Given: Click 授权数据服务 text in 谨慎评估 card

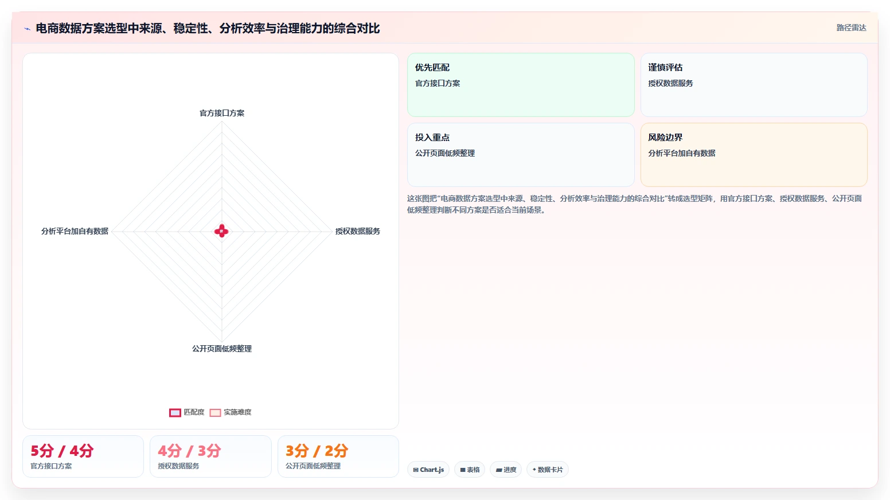Looking at the screenshot, I should click(670, 83).
